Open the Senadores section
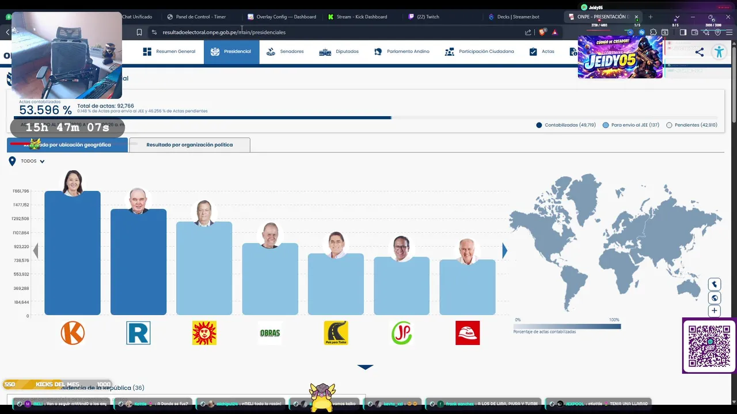737x414 pixels. [285, 52]
